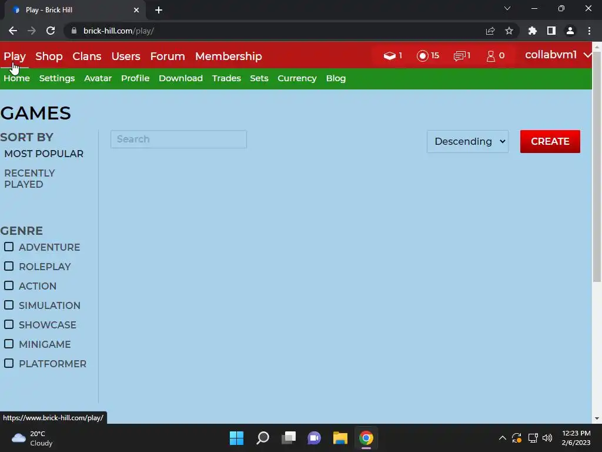Open a new tab with the plus icon

(x=159, y=10)
